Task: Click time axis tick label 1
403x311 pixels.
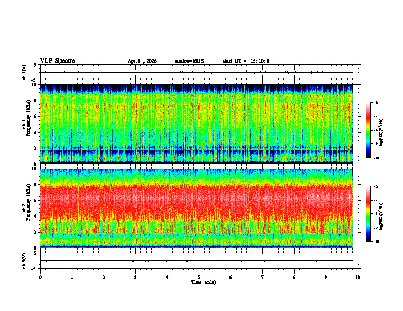Action: point(72,277)
